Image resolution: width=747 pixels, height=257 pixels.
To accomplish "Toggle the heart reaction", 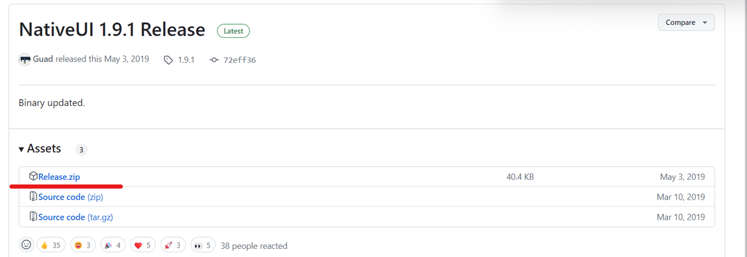I will click(x=143, y=245).
